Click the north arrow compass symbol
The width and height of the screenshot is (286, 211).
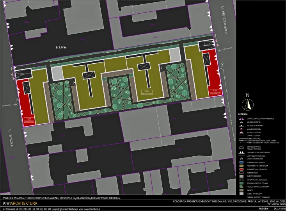pos(247,104)
